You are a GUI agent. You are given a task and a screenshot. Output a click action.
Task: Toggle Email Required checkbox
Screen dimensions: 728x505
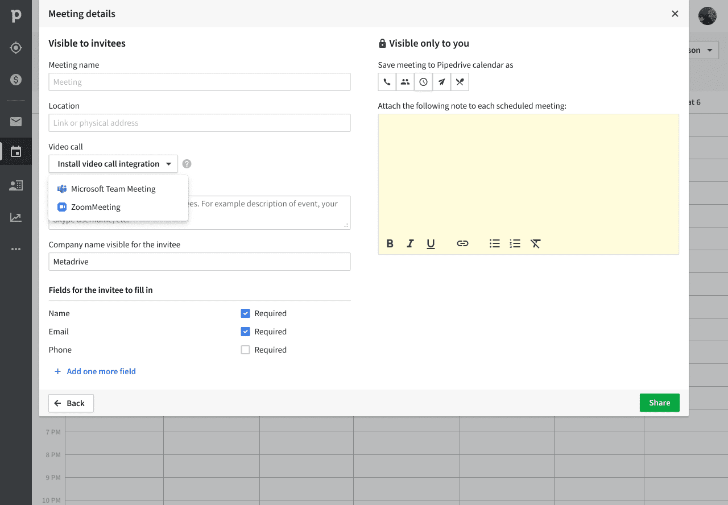pos(246,332)
